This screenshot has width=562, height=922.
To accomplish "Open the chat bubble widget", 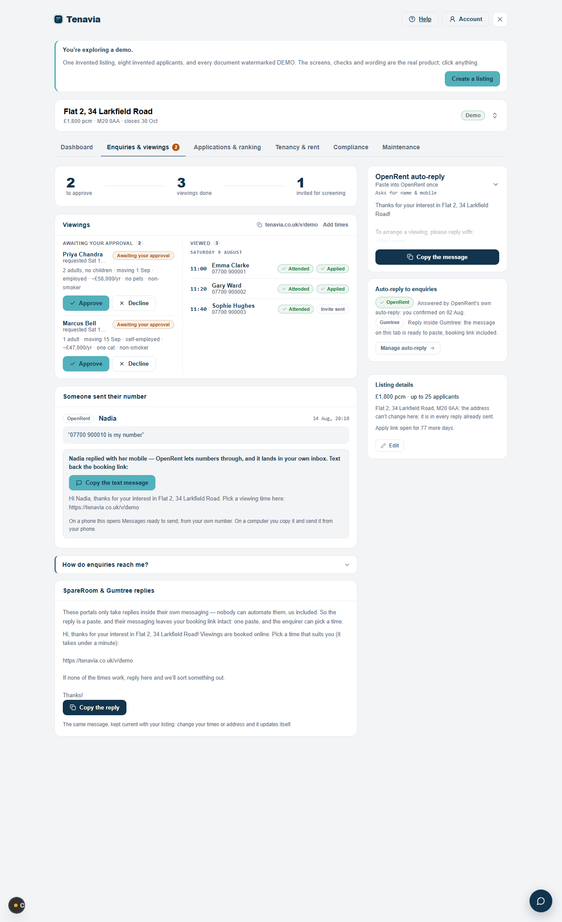I will tap(541, 901).
